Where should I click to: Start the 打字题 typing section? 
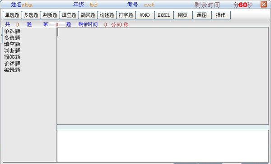click(126, 15)
